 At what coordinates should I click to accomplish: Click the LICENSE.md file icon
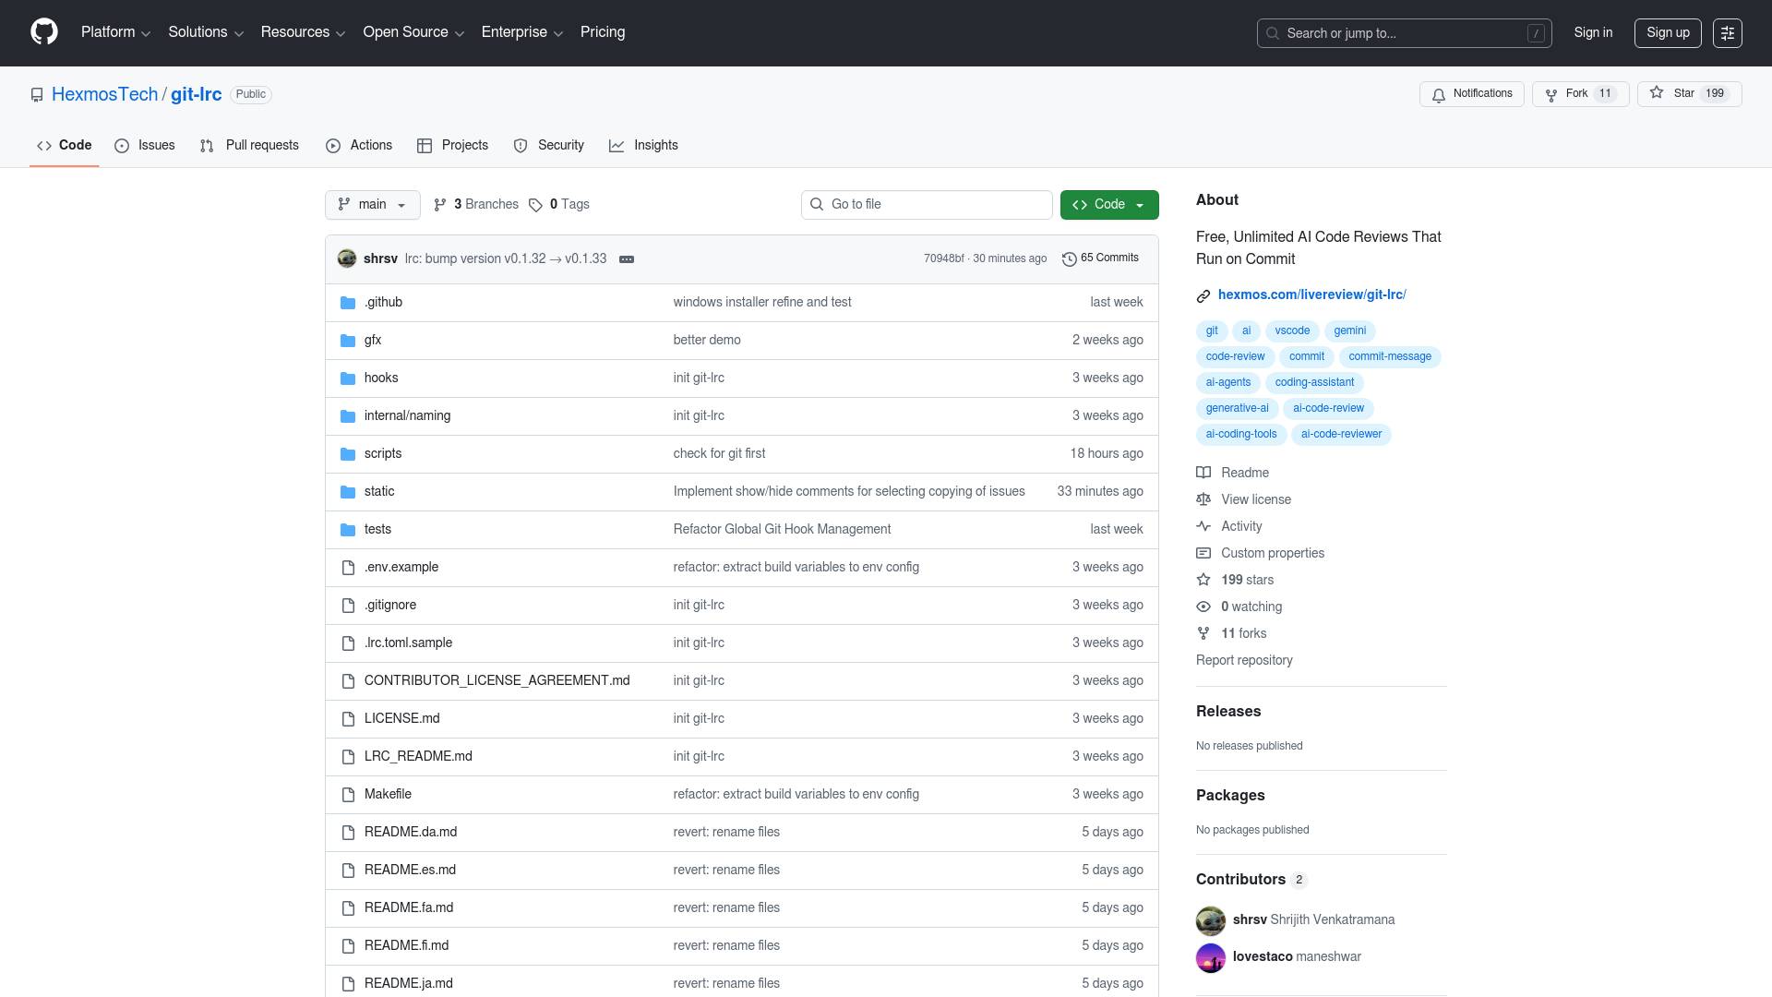tap(348, 719)
